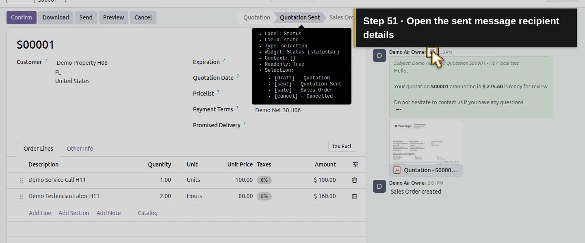Screen dimensions: 585x243
Task: Click quantity 2.00 in the Technician Labor row
Action: pos(165,196)
